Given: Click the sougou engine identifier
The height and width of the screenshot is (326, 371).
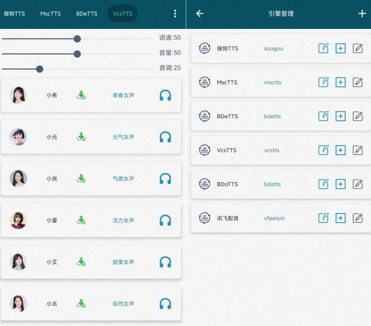Looking at the screenshot, I should (274, 49).
